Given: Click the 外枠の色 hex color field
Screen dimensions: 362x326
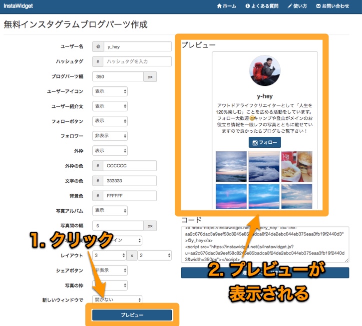Looking at the screenshot, I should click(x=130, y=166).
